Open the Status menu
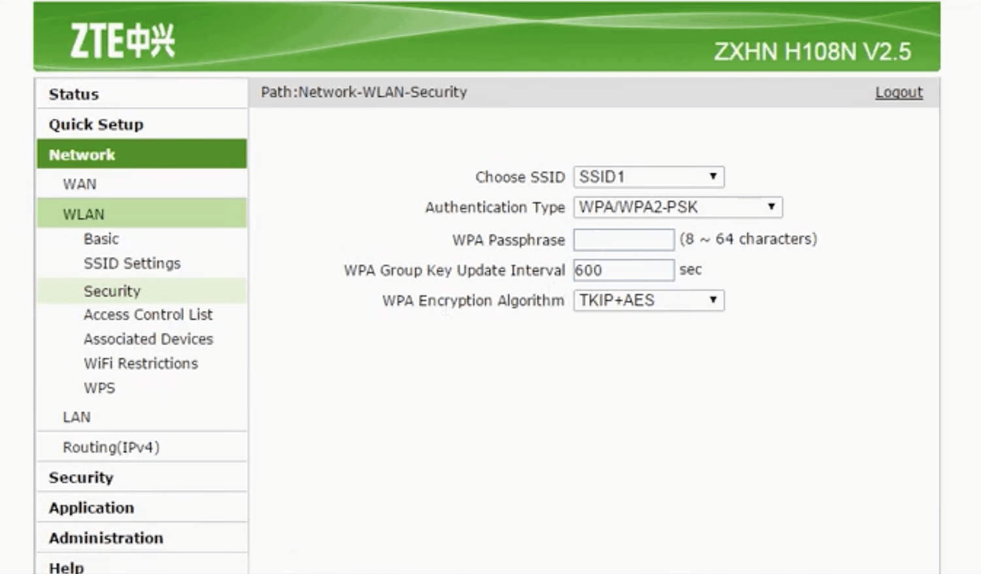 pyautogui.click(x=74, y=94)
